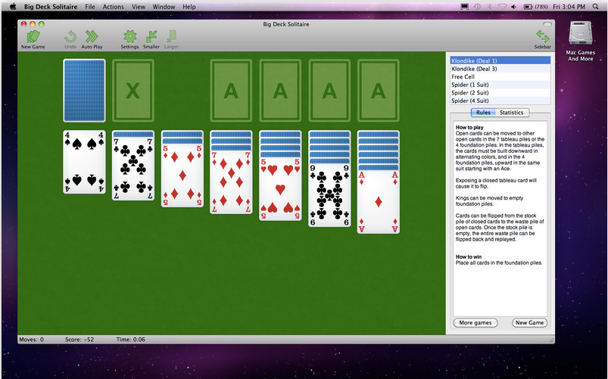This screenshot has height=379, width=608.
Task: Click the How to win heading
Action: (x=469, y=256)
